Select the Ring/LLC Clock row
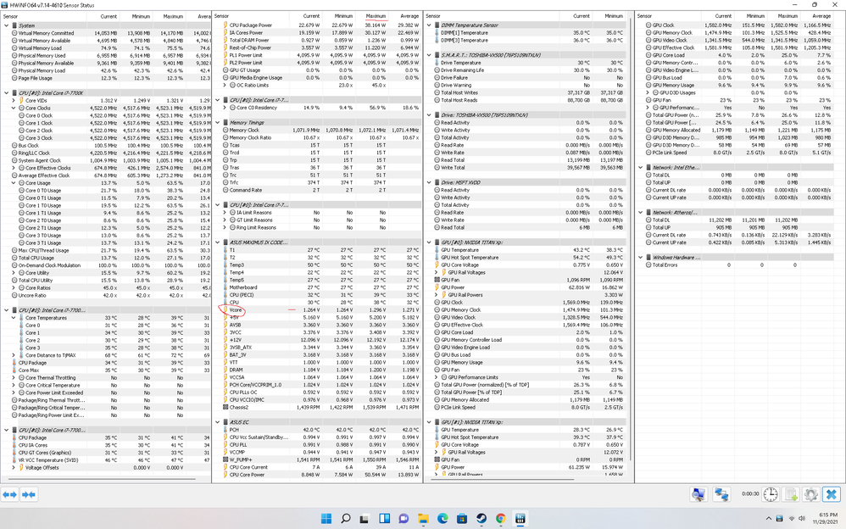846x529 pixels. point(106,153)
